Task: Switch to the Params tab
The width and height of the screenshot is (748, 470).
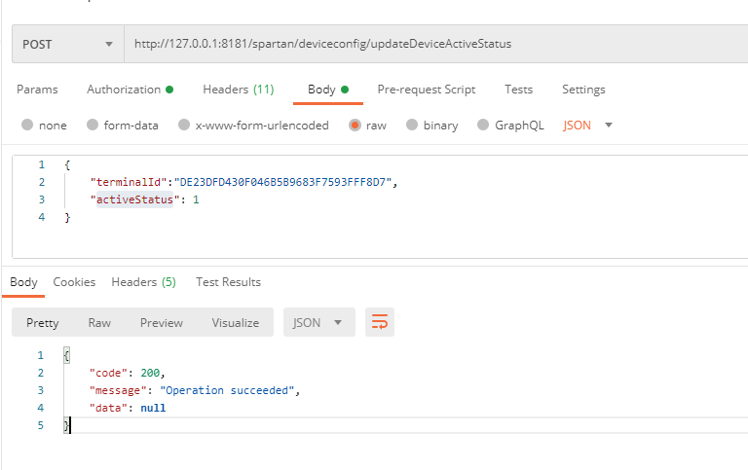Action: [37, 90]
